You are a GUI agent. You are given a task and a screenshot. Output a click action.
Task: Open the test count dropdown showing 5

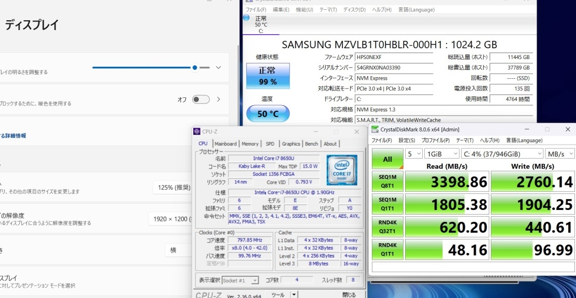point(413,154)
